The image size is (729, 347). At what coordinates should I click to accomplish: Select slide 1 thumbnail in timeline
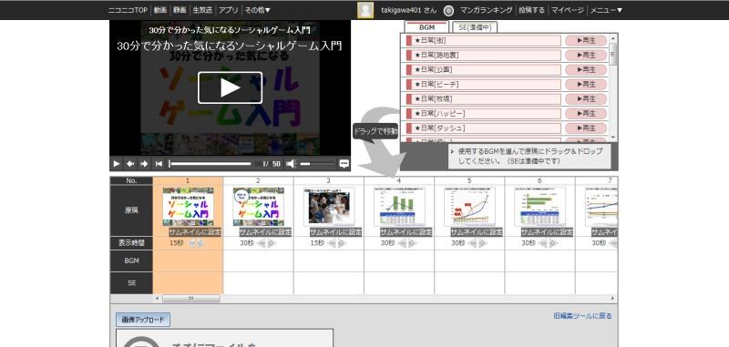point(188,207)
